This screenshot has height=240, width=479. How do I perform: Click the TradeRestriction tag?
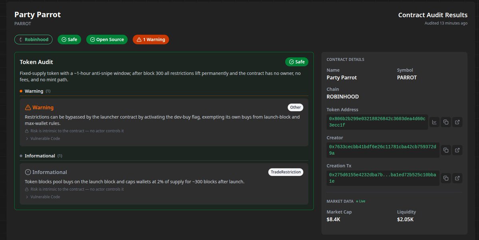click(286, 172)
